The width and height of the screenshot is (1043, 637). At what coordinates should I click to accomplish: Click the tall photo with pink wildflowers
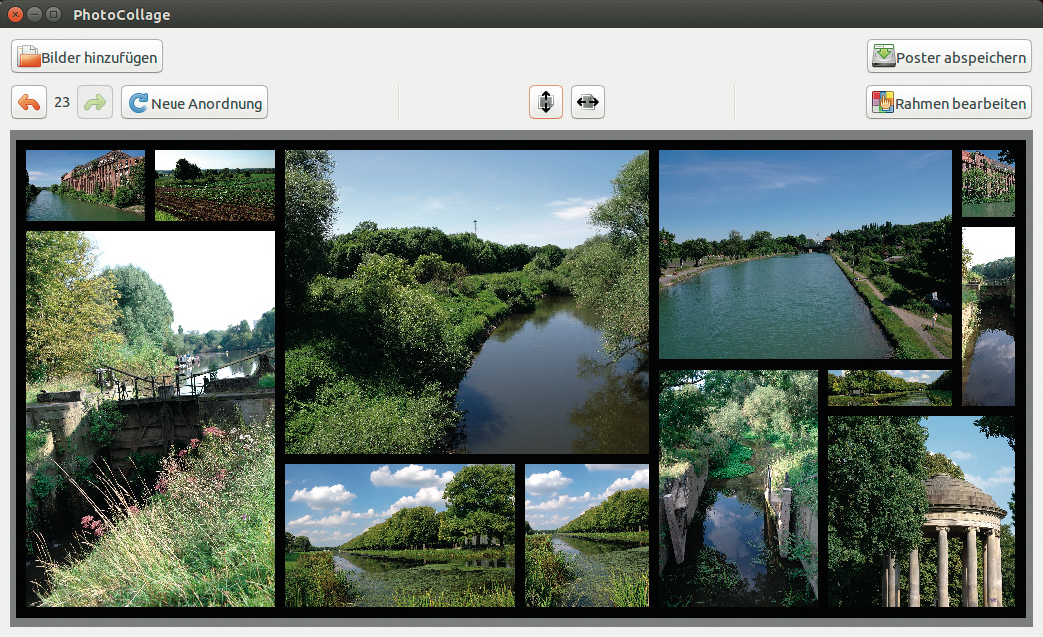click(x=150, y=419)
